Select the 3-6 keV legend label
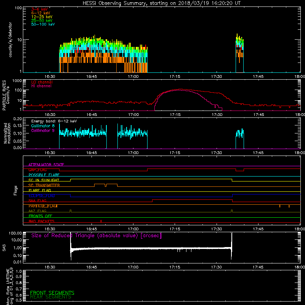The height and width of the screenshot is (305, 305). [x=40, y=9]
